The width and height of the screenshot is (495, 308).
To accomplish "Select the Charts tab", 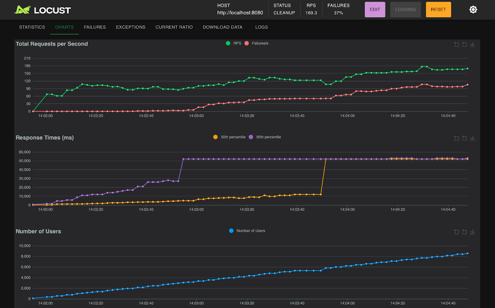I will pyautogui.click(x=64, y=27).
